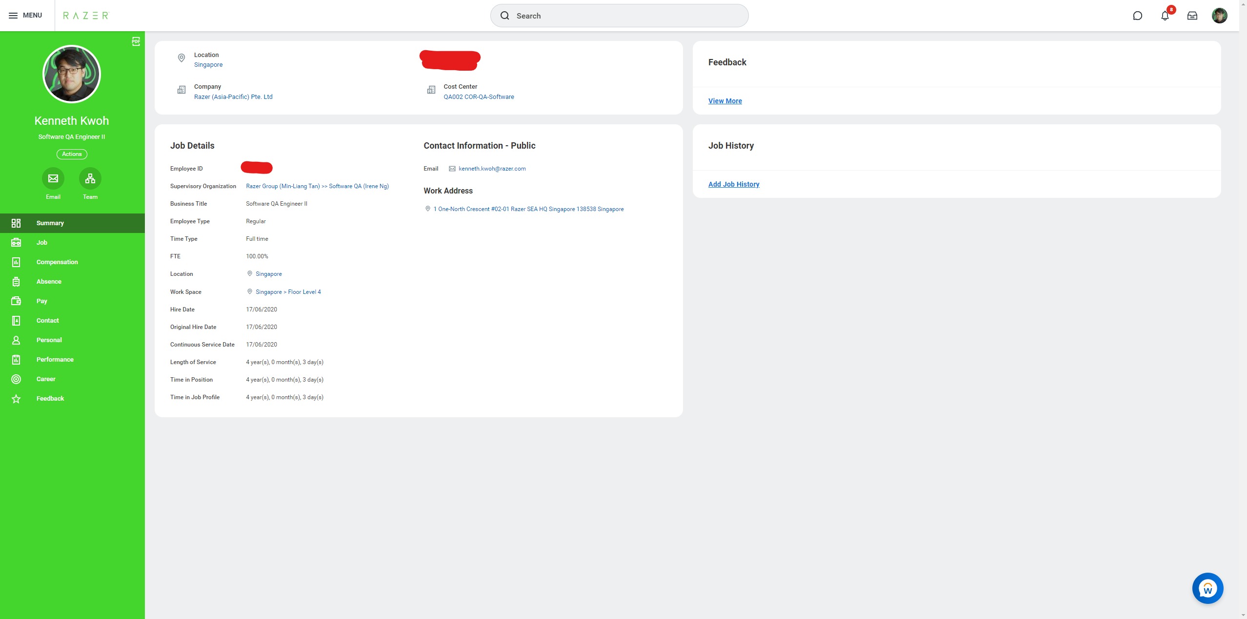The image size is (1247, 619).
Task: Open the hamburger MENU button
Action: (x=25, y=16)
